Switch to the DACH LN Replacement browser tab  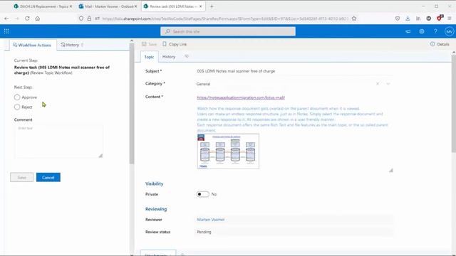click(x=42, y=6)
